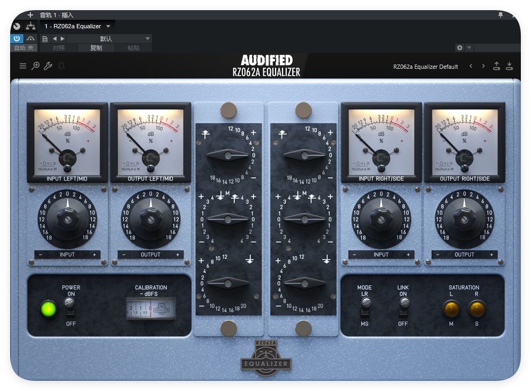Click right channel high shelf EQ knob

tap(304, 156)
